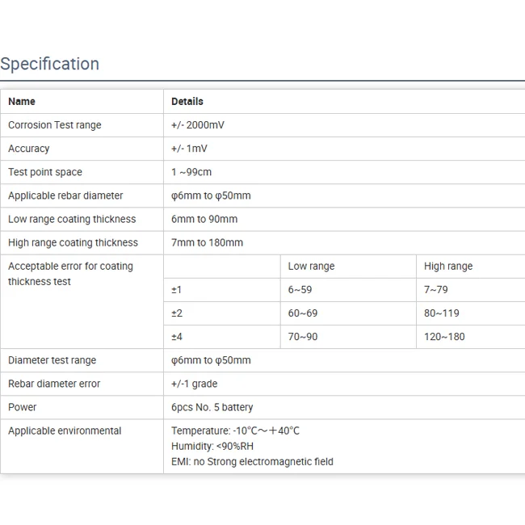This screenshot has height=525, width=525.
Task: Click the Applicable rebar diameter label
Action: click(65, 195)
